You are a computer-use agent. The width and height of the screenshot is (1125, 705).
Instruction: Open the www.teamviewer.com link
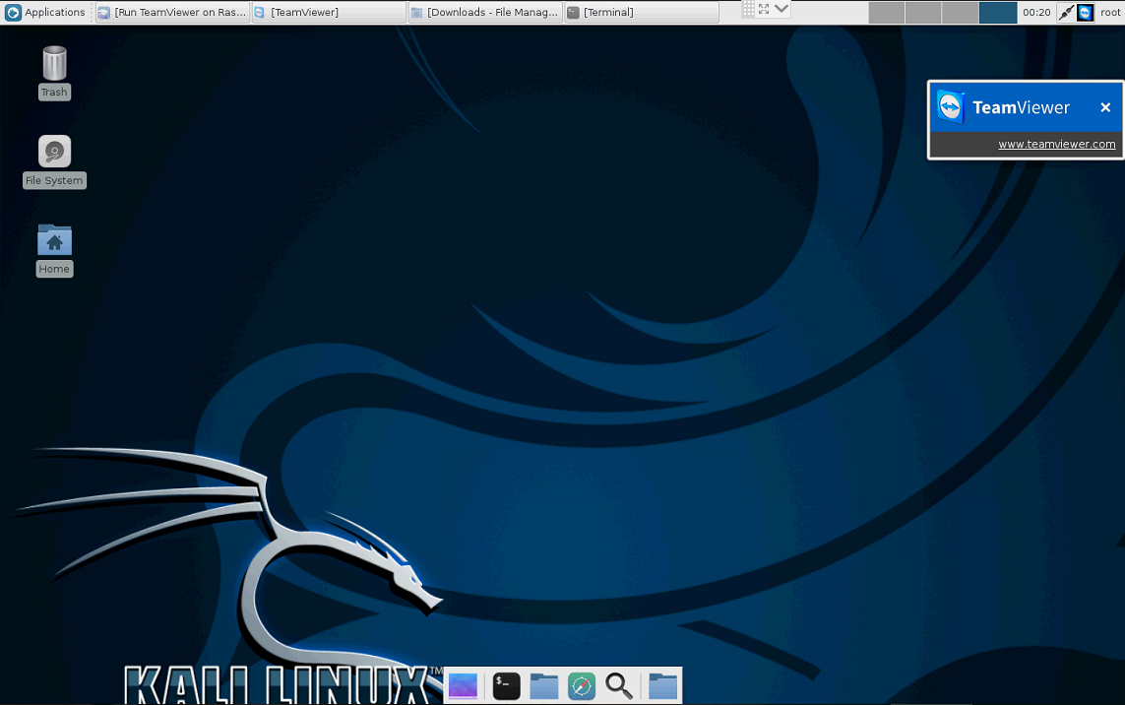[1057, 145]
